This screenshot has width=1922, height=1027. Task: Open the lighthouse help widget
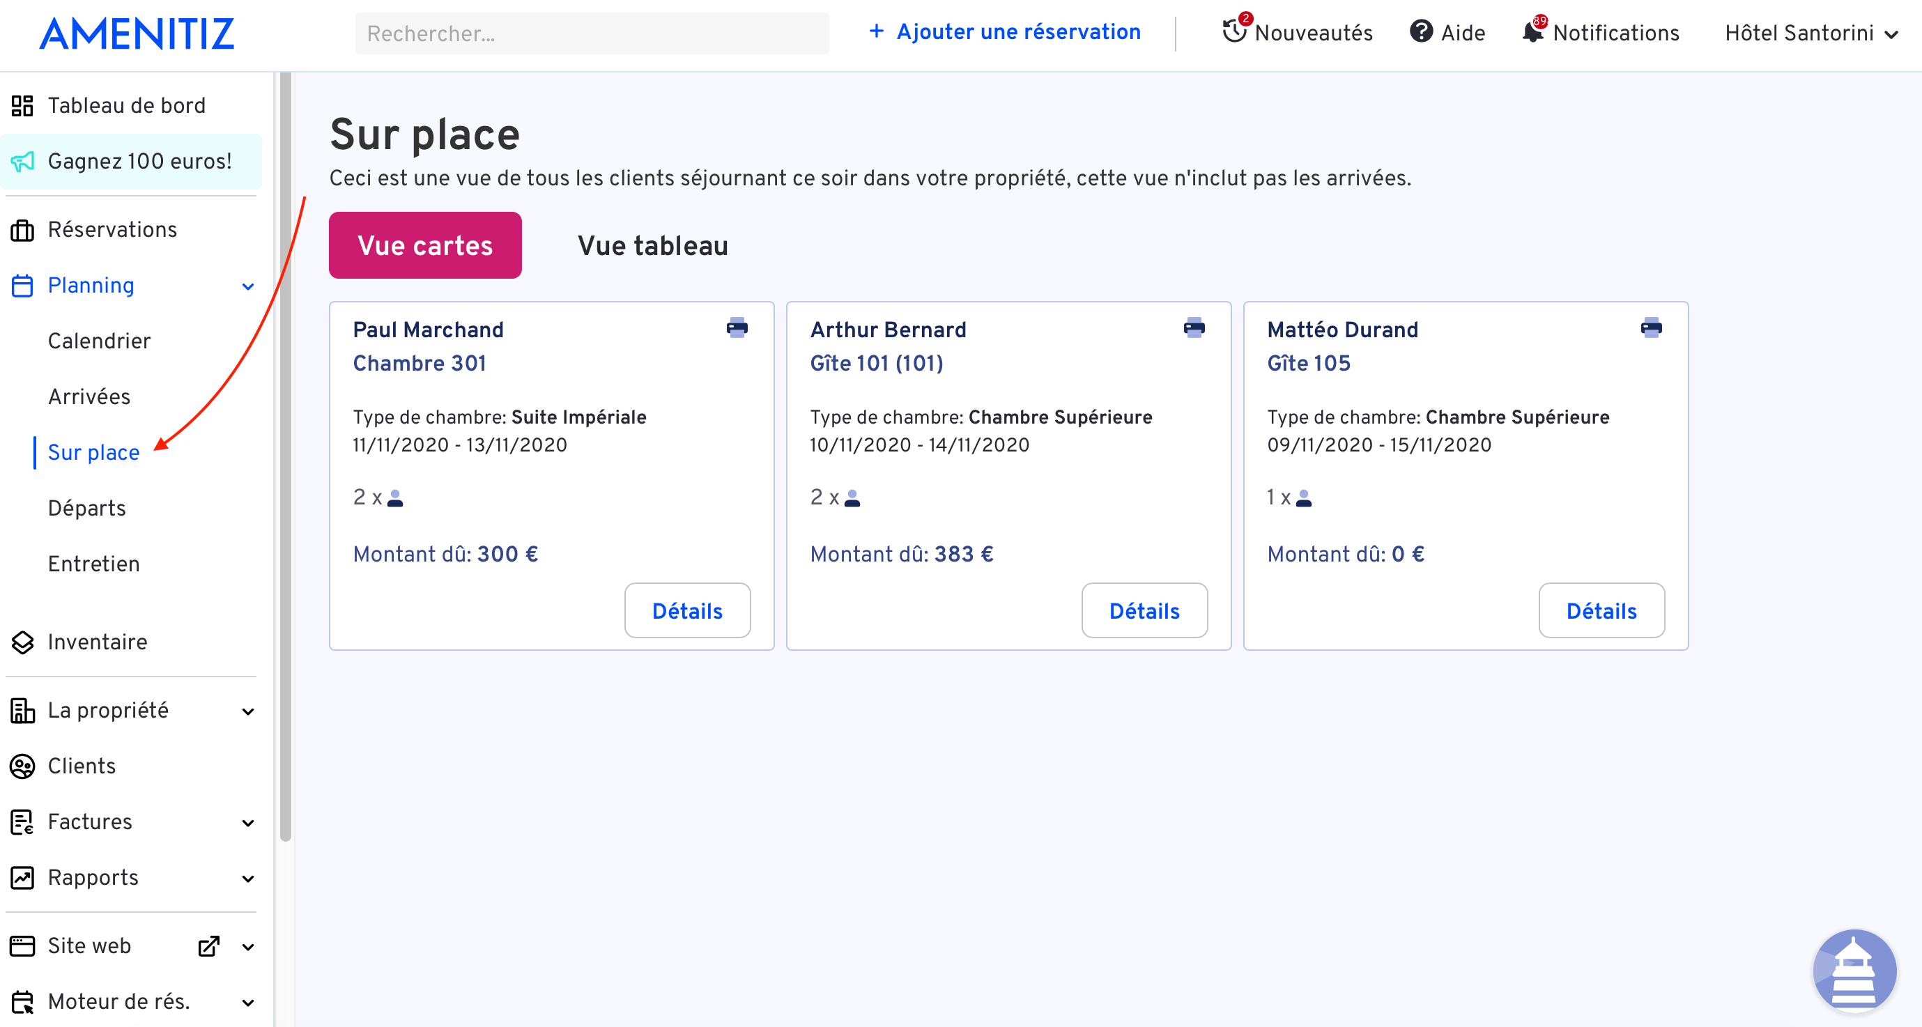[x=1854, y=971]
